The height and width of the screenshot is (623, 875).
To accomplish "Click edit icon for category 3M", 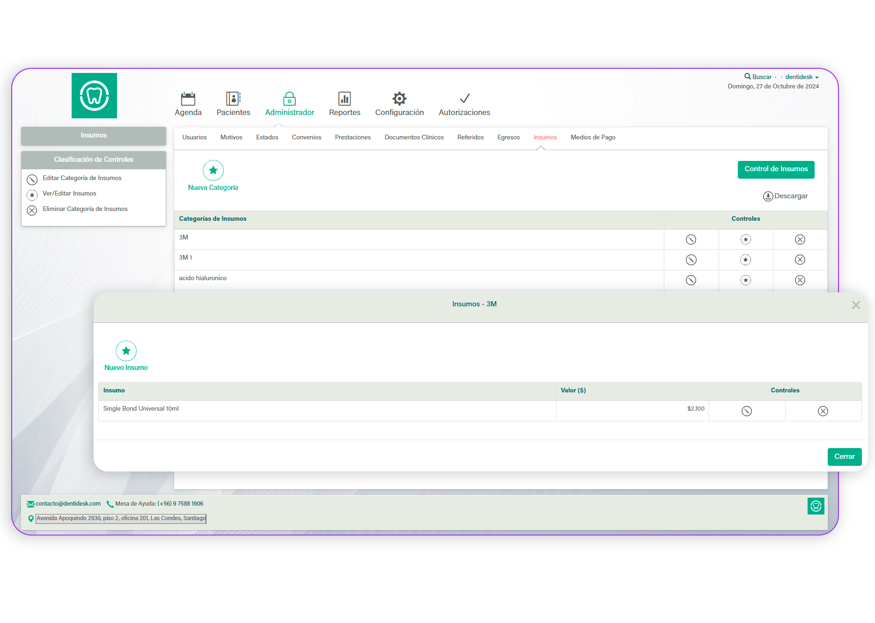I will tap(691, 239).
